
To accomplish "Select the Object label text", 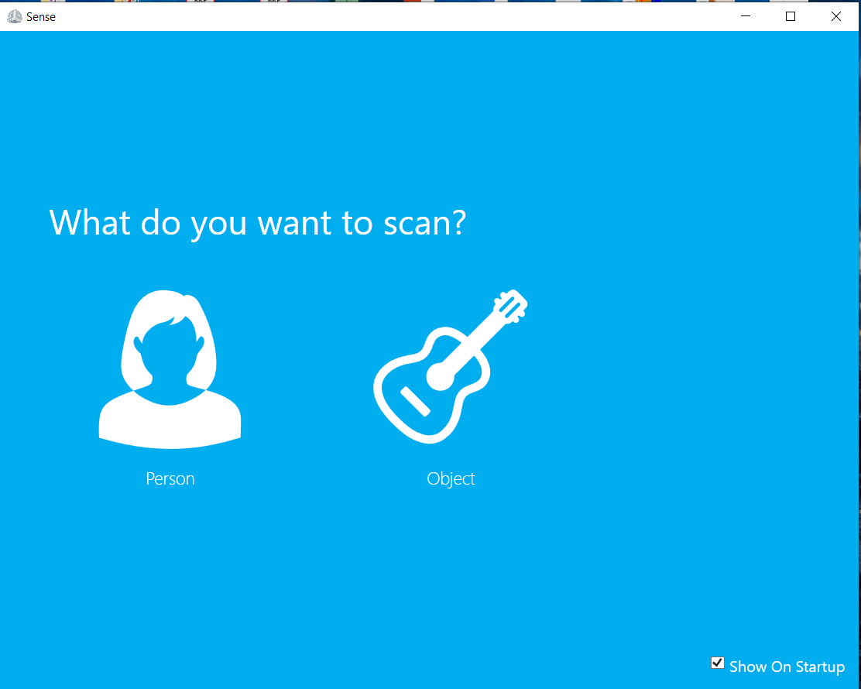I will click(x=451, y=478).
